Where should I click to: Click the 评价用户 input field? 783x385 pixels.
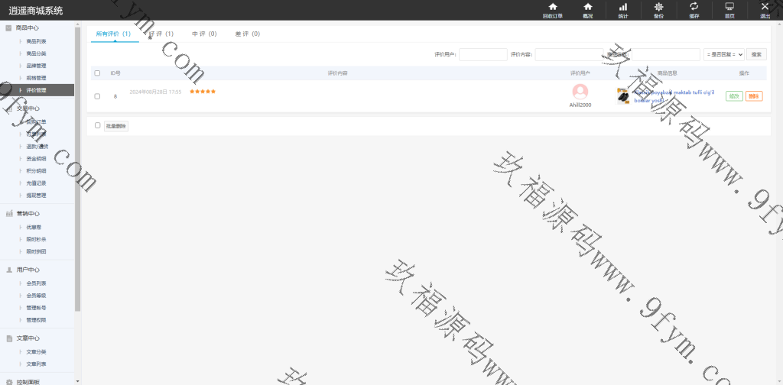point(482,54)
